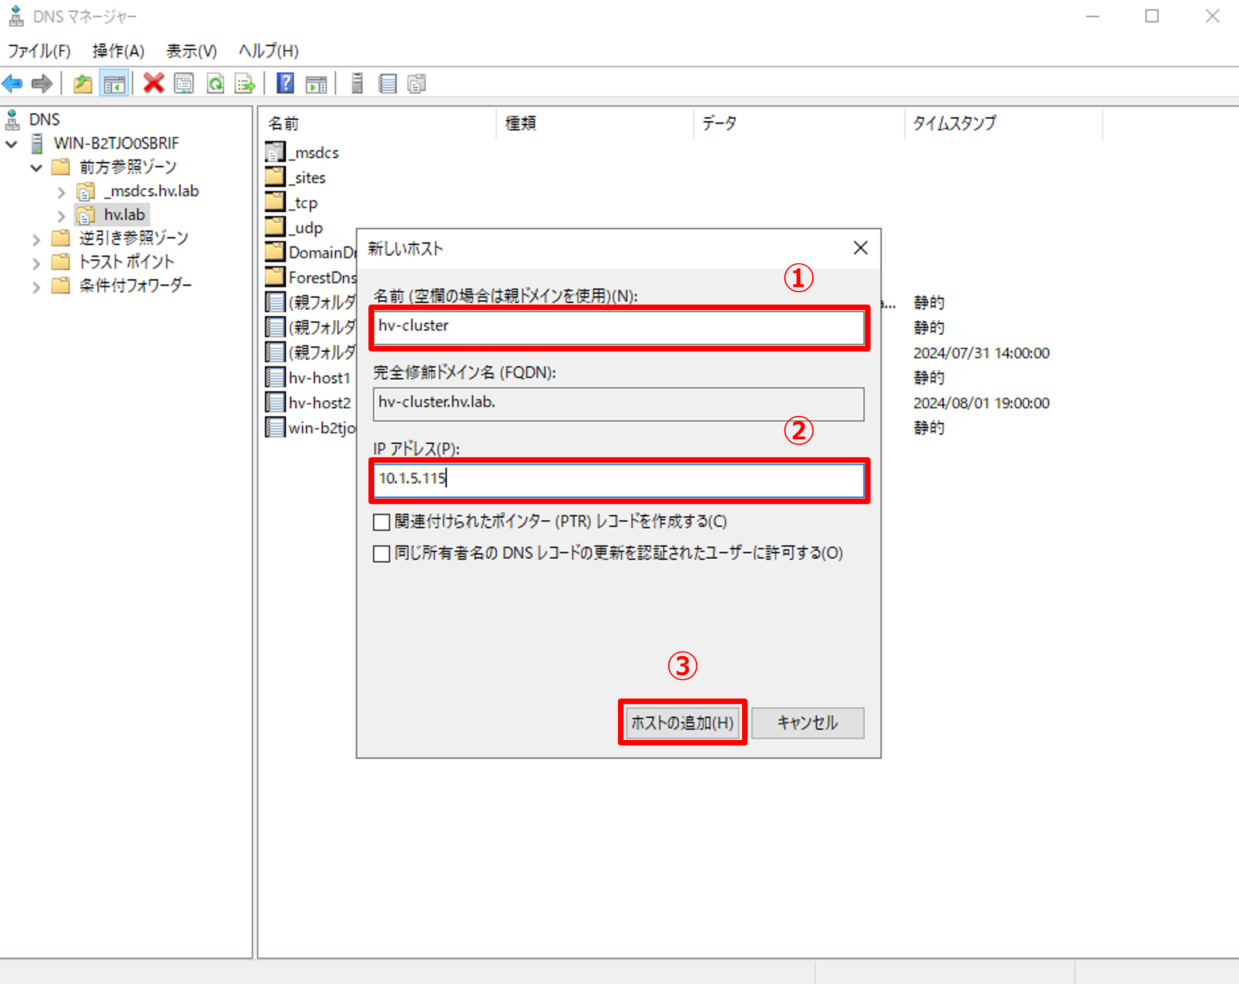1239x984 pixels.
Task: Toggle the Show/Hide action pane icon
Action: click(316, 84)
